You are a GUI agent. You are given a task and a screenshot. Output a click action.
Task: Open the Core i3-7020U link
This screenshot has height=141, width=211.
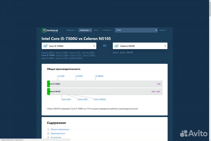[x=48, y=53]
